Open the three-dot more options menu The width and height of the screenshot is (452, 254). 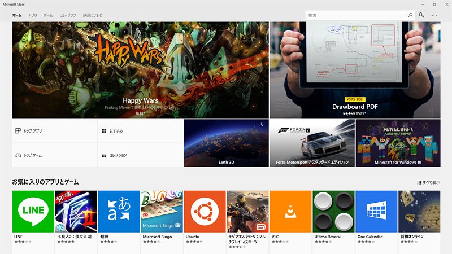pyautogui.click(x=434, y=15)
